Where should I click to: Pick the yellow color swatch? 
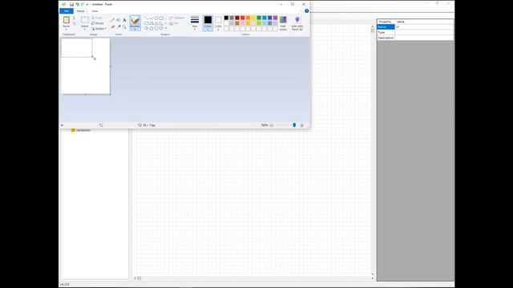(x=253, y=18)
